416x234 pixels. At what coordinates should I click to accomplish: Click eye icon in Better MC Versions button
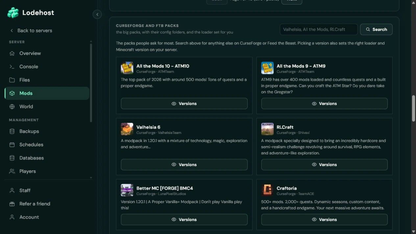coord(174,220)
